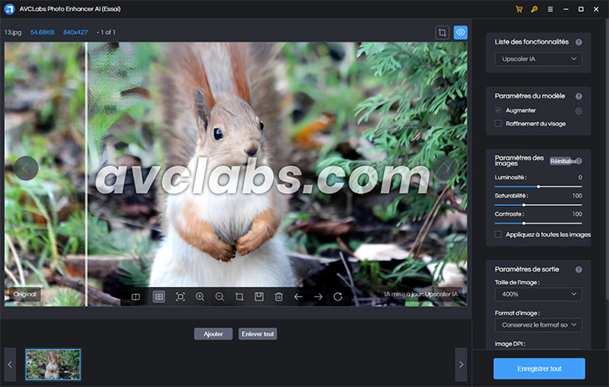Zoom in with the magnifier plus icon
Screen dimensions: 609x387
pos(200,296)
